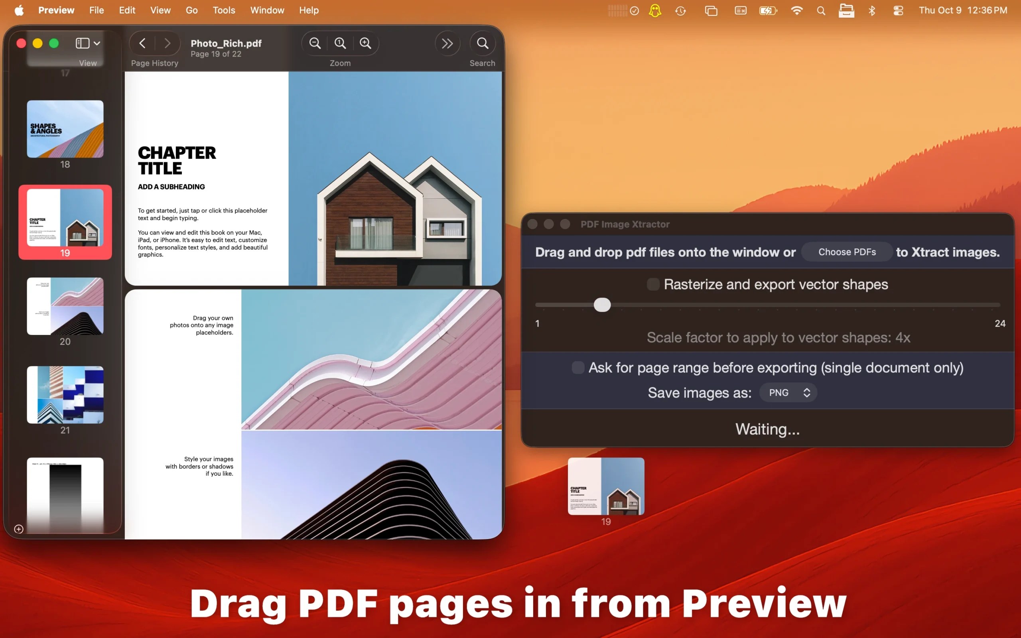Click the Choose PDFs button
This screenshot has width=1021, height=638.
coord(847,252)
